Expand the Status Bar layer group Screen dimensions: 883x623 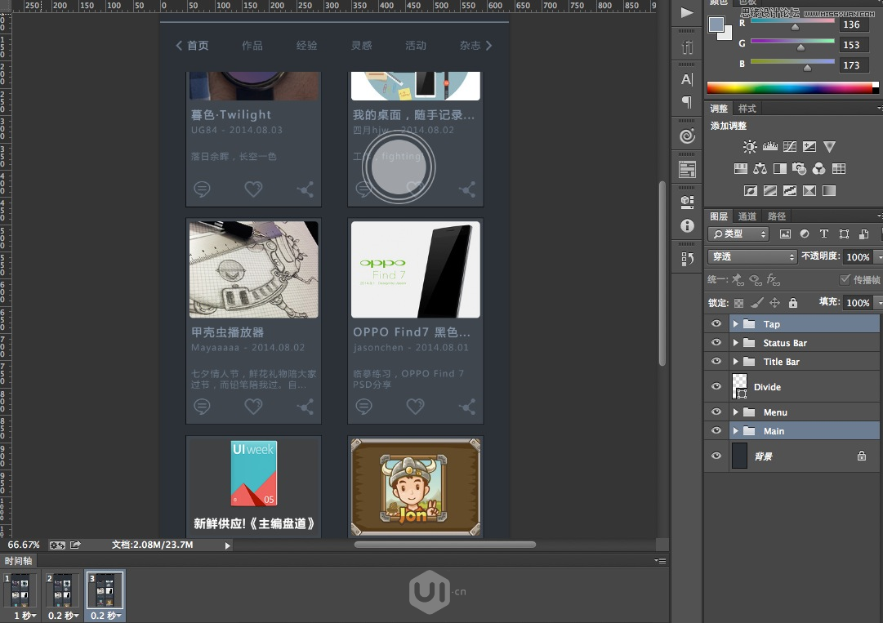pos(735,343)
